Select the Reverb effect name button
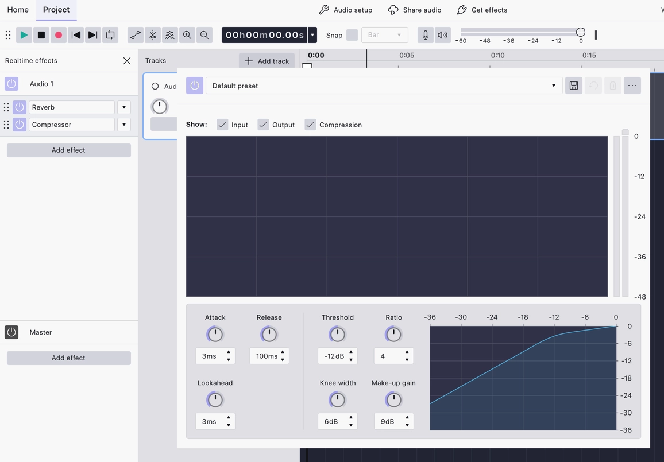The height and width of the screenshot is (462, 664). click(x=72, y=107)
